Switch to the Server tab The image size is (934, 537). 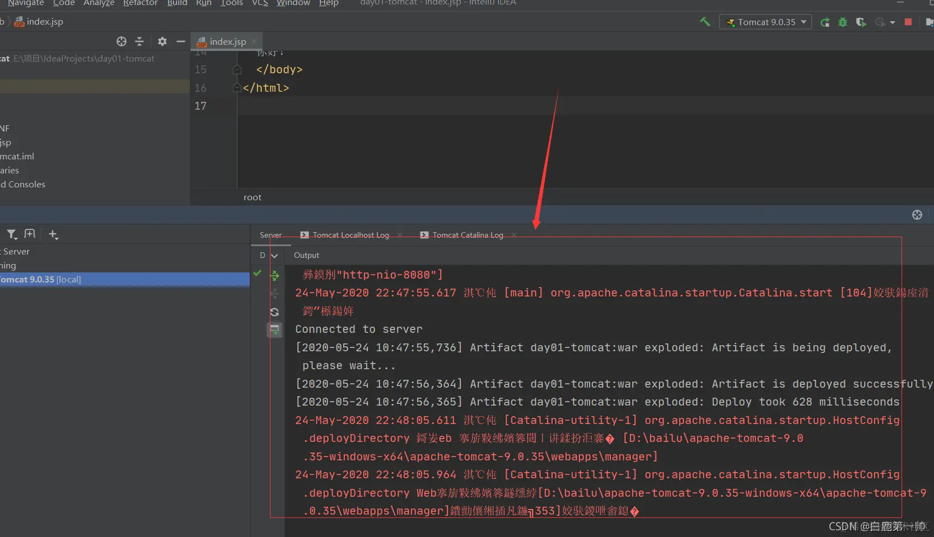[x=271, y=235]
